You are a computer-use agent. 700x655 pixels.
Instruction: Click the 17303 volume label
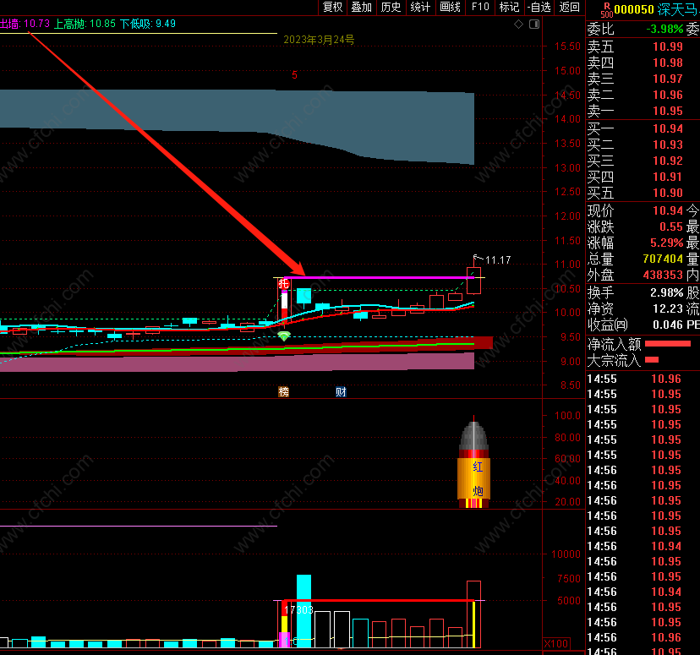tap(298, 609)
